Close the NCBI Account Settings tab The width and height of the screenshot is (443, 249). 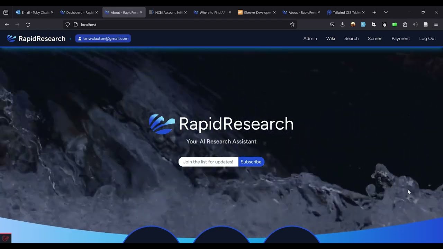point(186,12)
